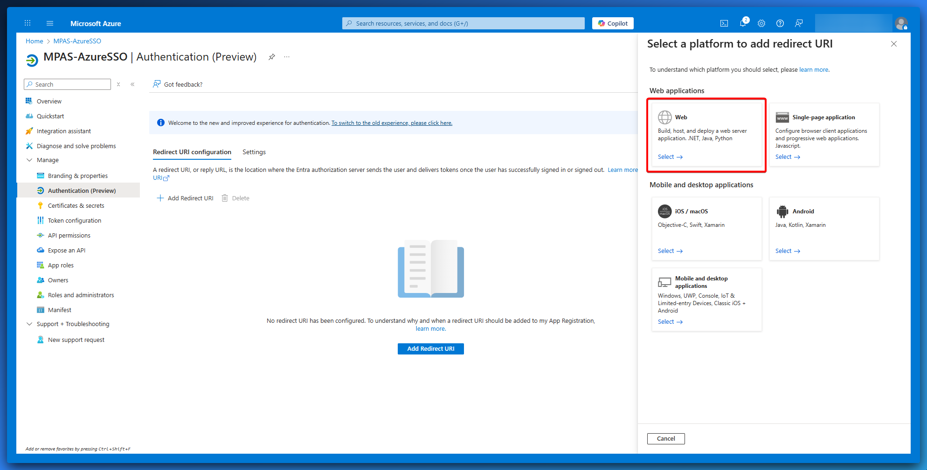Click learn more under the empty state message
927x470 pixels.
[430, 328]
